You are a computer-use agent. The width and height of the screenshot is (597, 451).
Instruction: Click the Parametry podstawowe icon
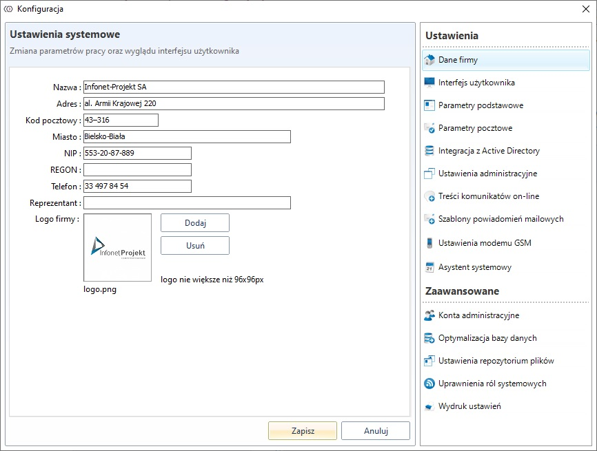pyautogui.click(x=429, y=105)
